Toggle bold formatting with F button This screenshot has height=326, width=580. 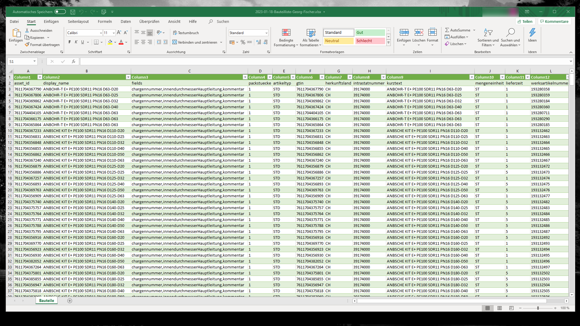tap(69, 42)
